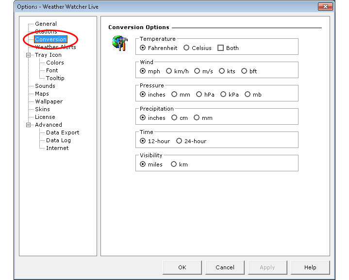Click the globe and tools conversion icon
This screenshot has height=280, width=349.
[120, 43]
